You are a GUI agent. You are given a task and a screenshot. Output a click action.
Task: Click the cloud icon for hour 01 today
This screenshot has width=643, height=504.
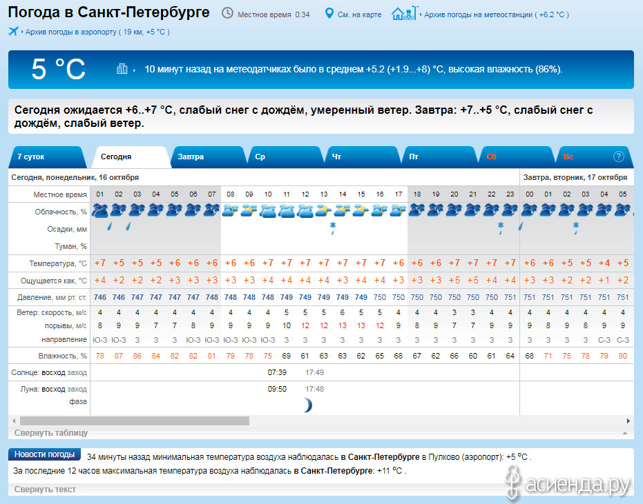click(x=100, y=210)
